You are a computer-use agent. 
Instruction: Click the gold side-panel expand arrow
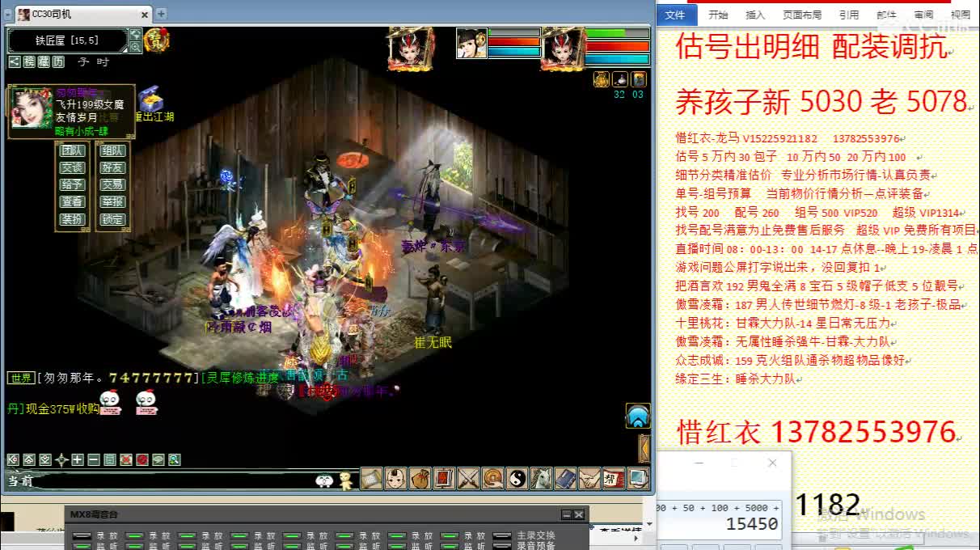pyautogui.click(x=644, y=447)
